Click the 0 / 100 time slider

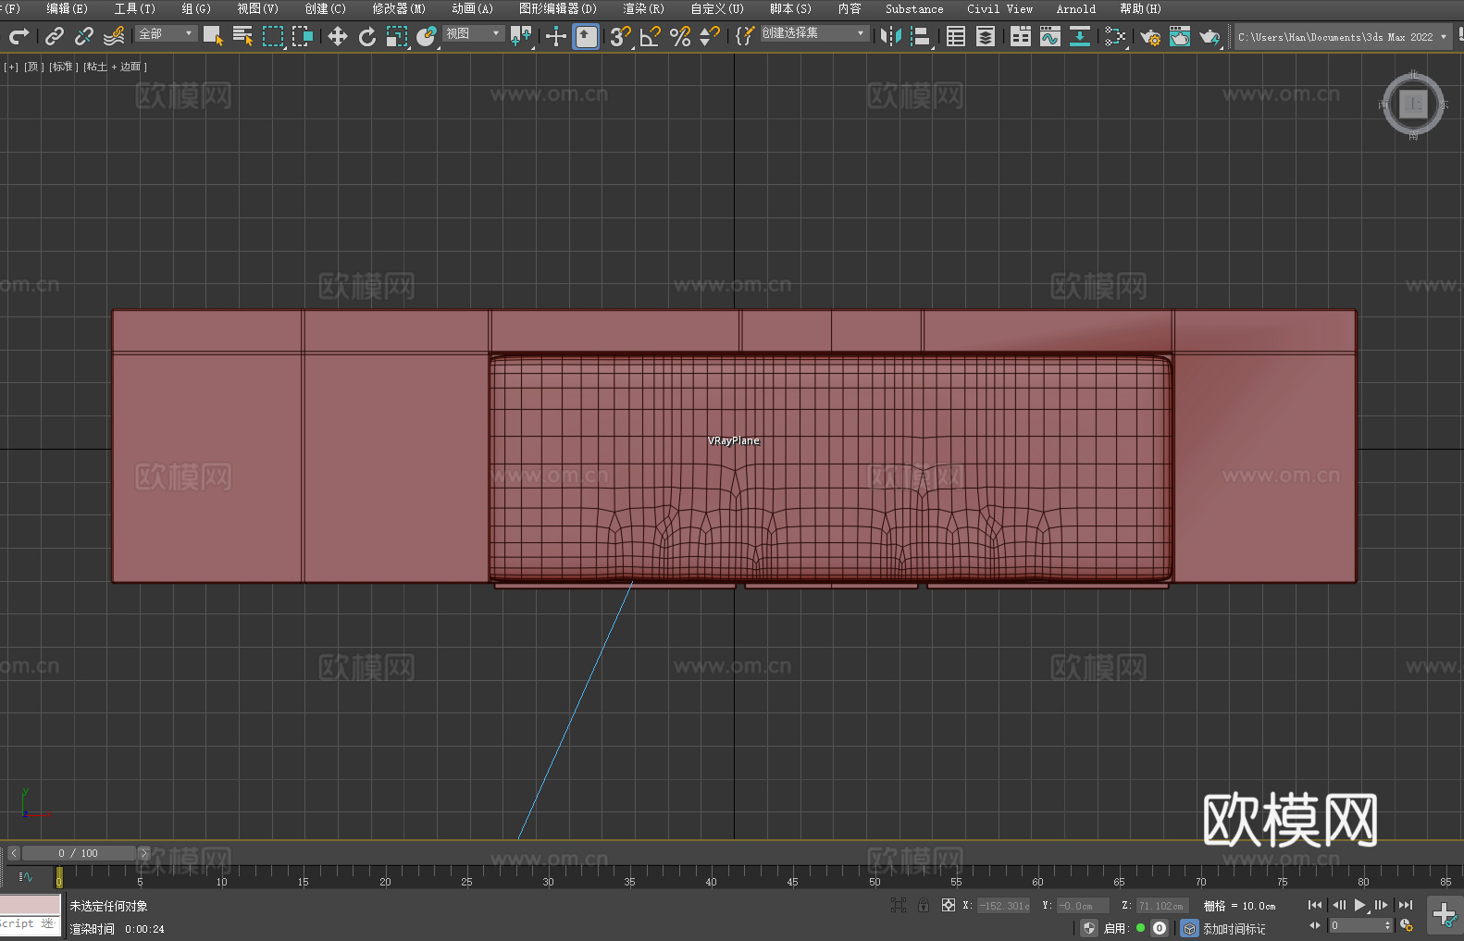point(79,853)
